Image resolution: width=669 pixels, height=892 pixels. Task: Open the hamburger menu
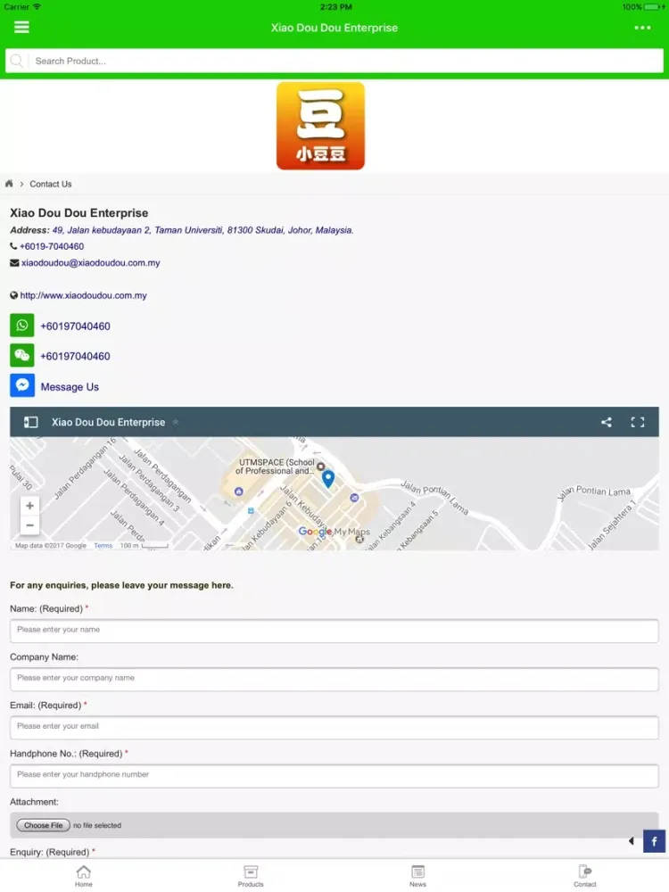pyautogui.click(x=21, y=28)
